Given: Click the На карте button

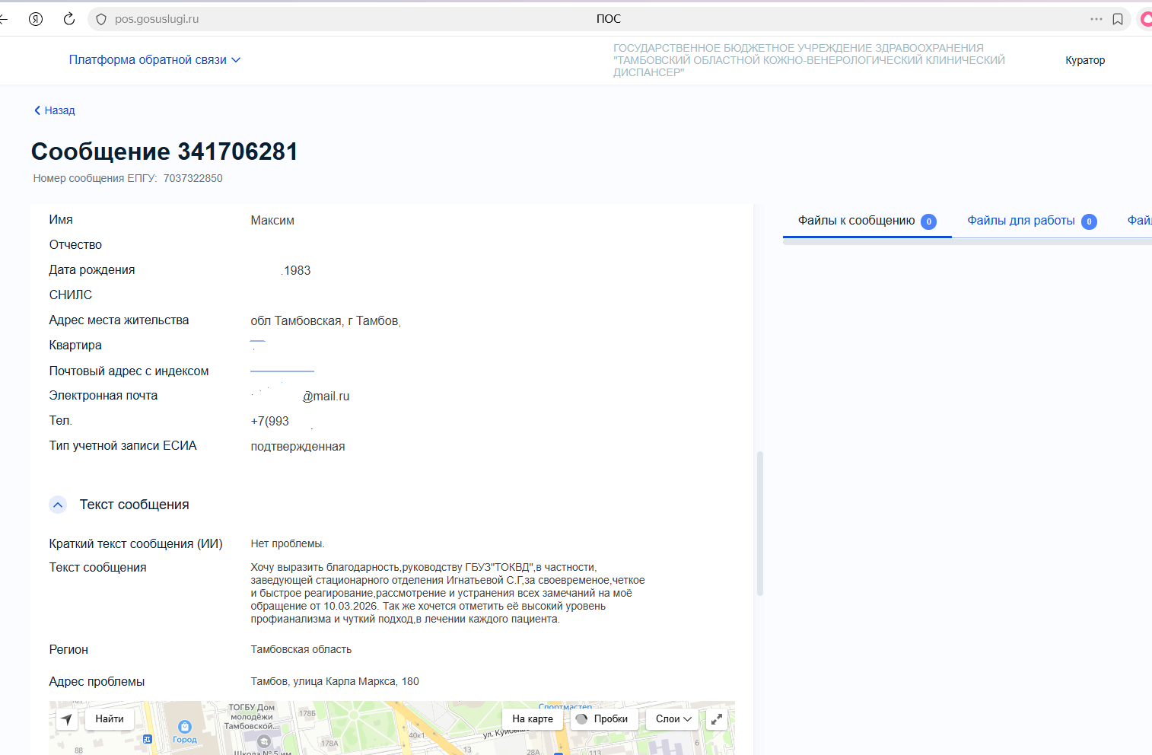Looking at the screenshot, I should 532,719.
